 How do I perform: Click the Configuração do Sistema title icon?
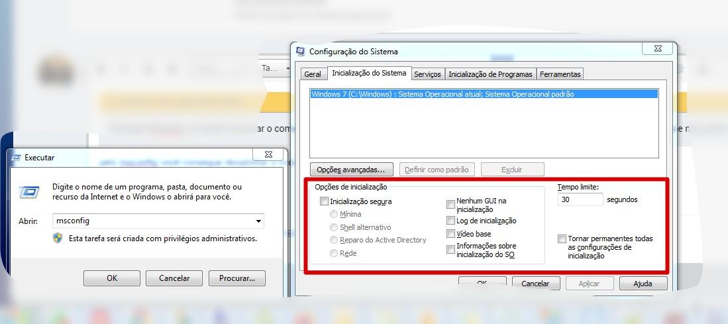coord(300,52)
